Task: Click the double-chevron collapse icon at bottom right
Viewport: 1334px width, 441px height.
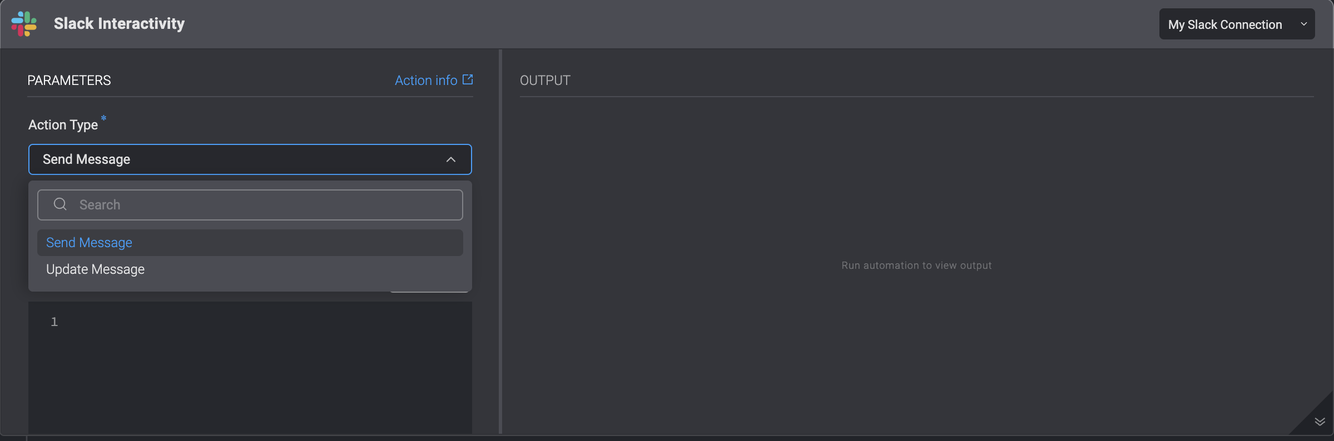Action: [x=1320, y=422]
